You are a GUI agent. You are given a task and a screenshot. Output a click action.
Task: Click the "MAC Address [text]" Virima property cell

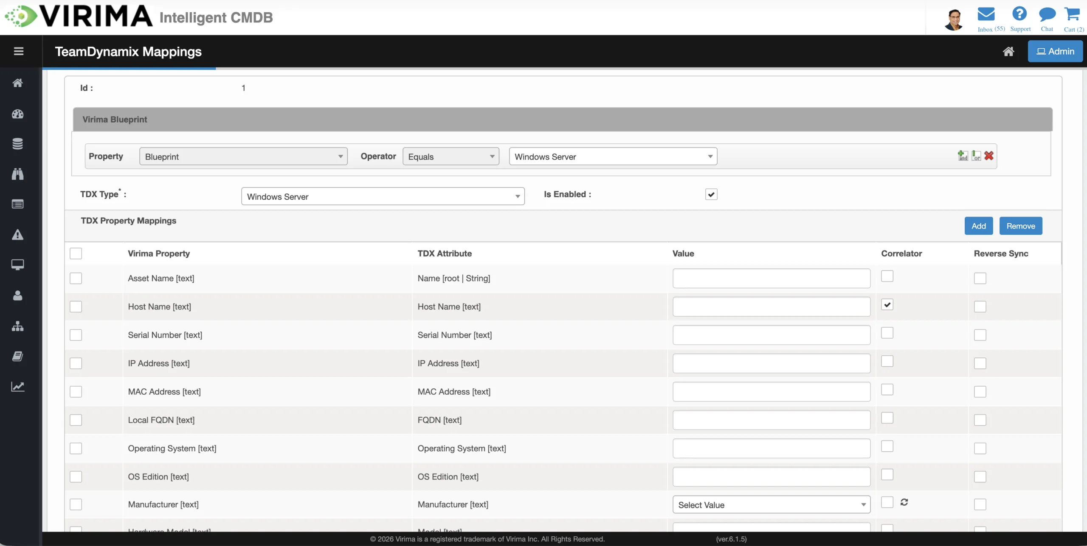(164, 392)
